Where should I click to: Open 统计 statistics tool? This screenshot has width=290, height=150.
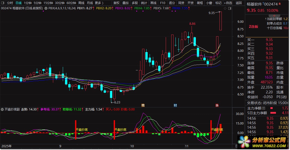point(144,3)
